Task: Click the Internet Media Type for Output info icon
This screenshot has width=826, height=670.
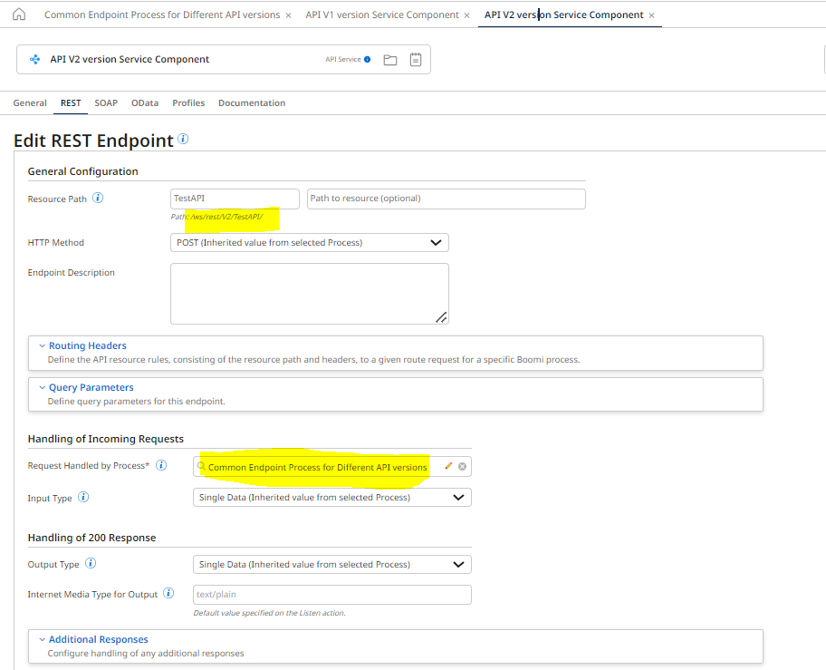Action: pyautogui.click(x=168, y=594)
